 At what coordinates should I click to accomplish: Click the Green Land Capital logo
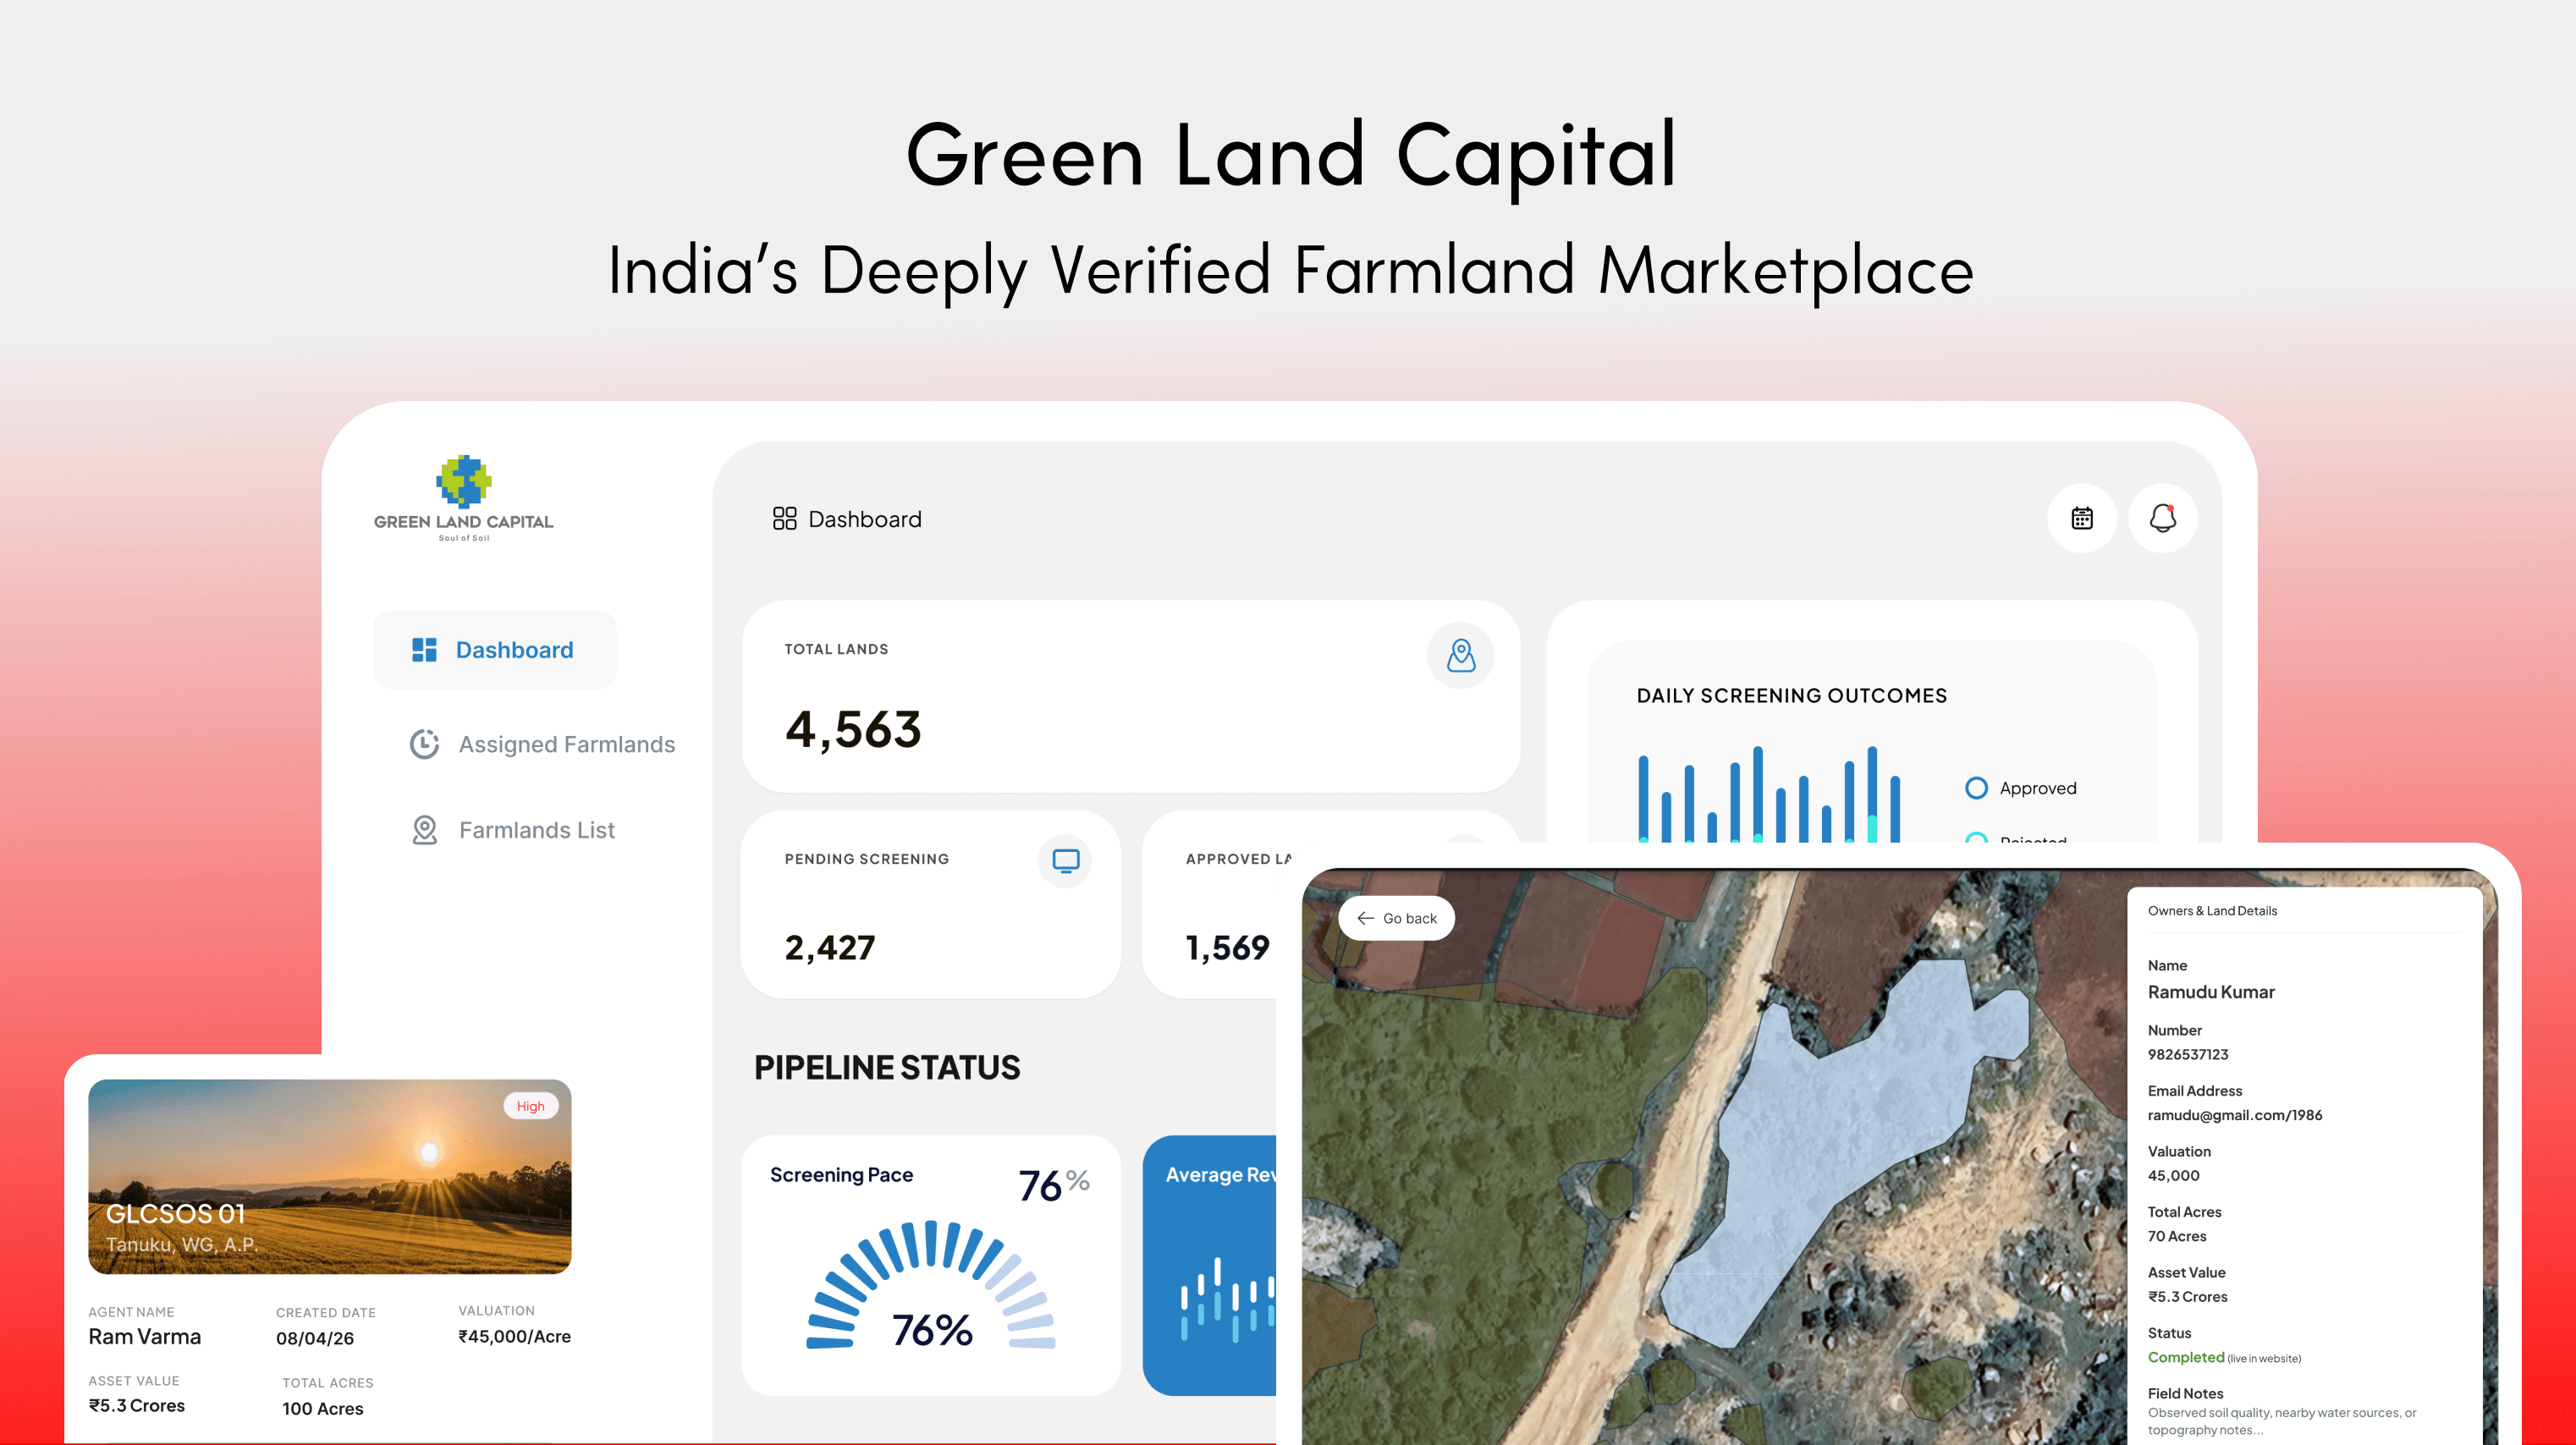tap(463, 498)
